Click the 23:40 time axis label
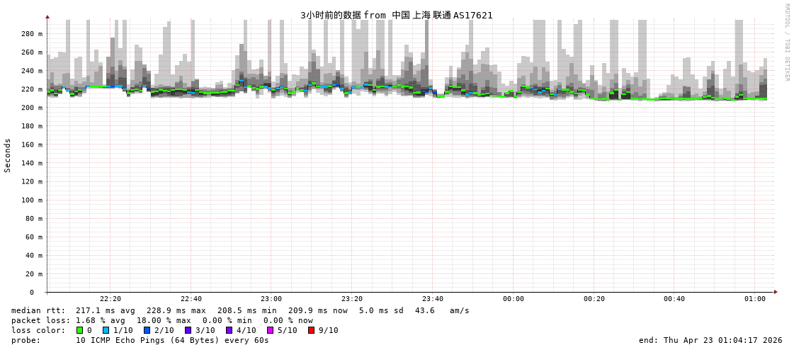Screen dimensions: 794x350 pyautogui.click(x=433, y=299)
